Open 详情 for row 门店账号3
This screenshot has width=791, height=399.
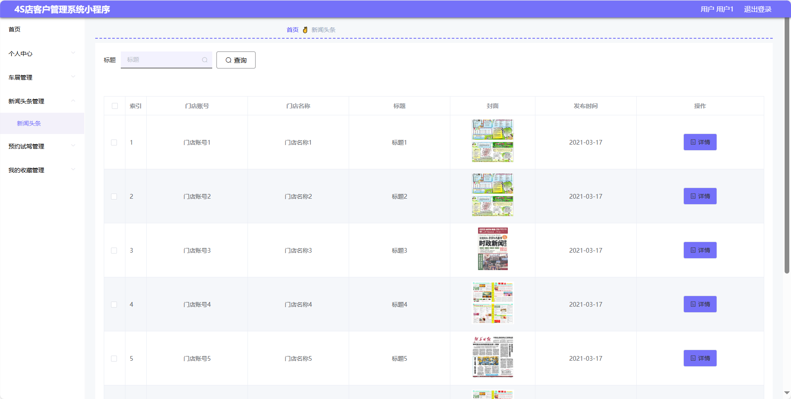700,250
